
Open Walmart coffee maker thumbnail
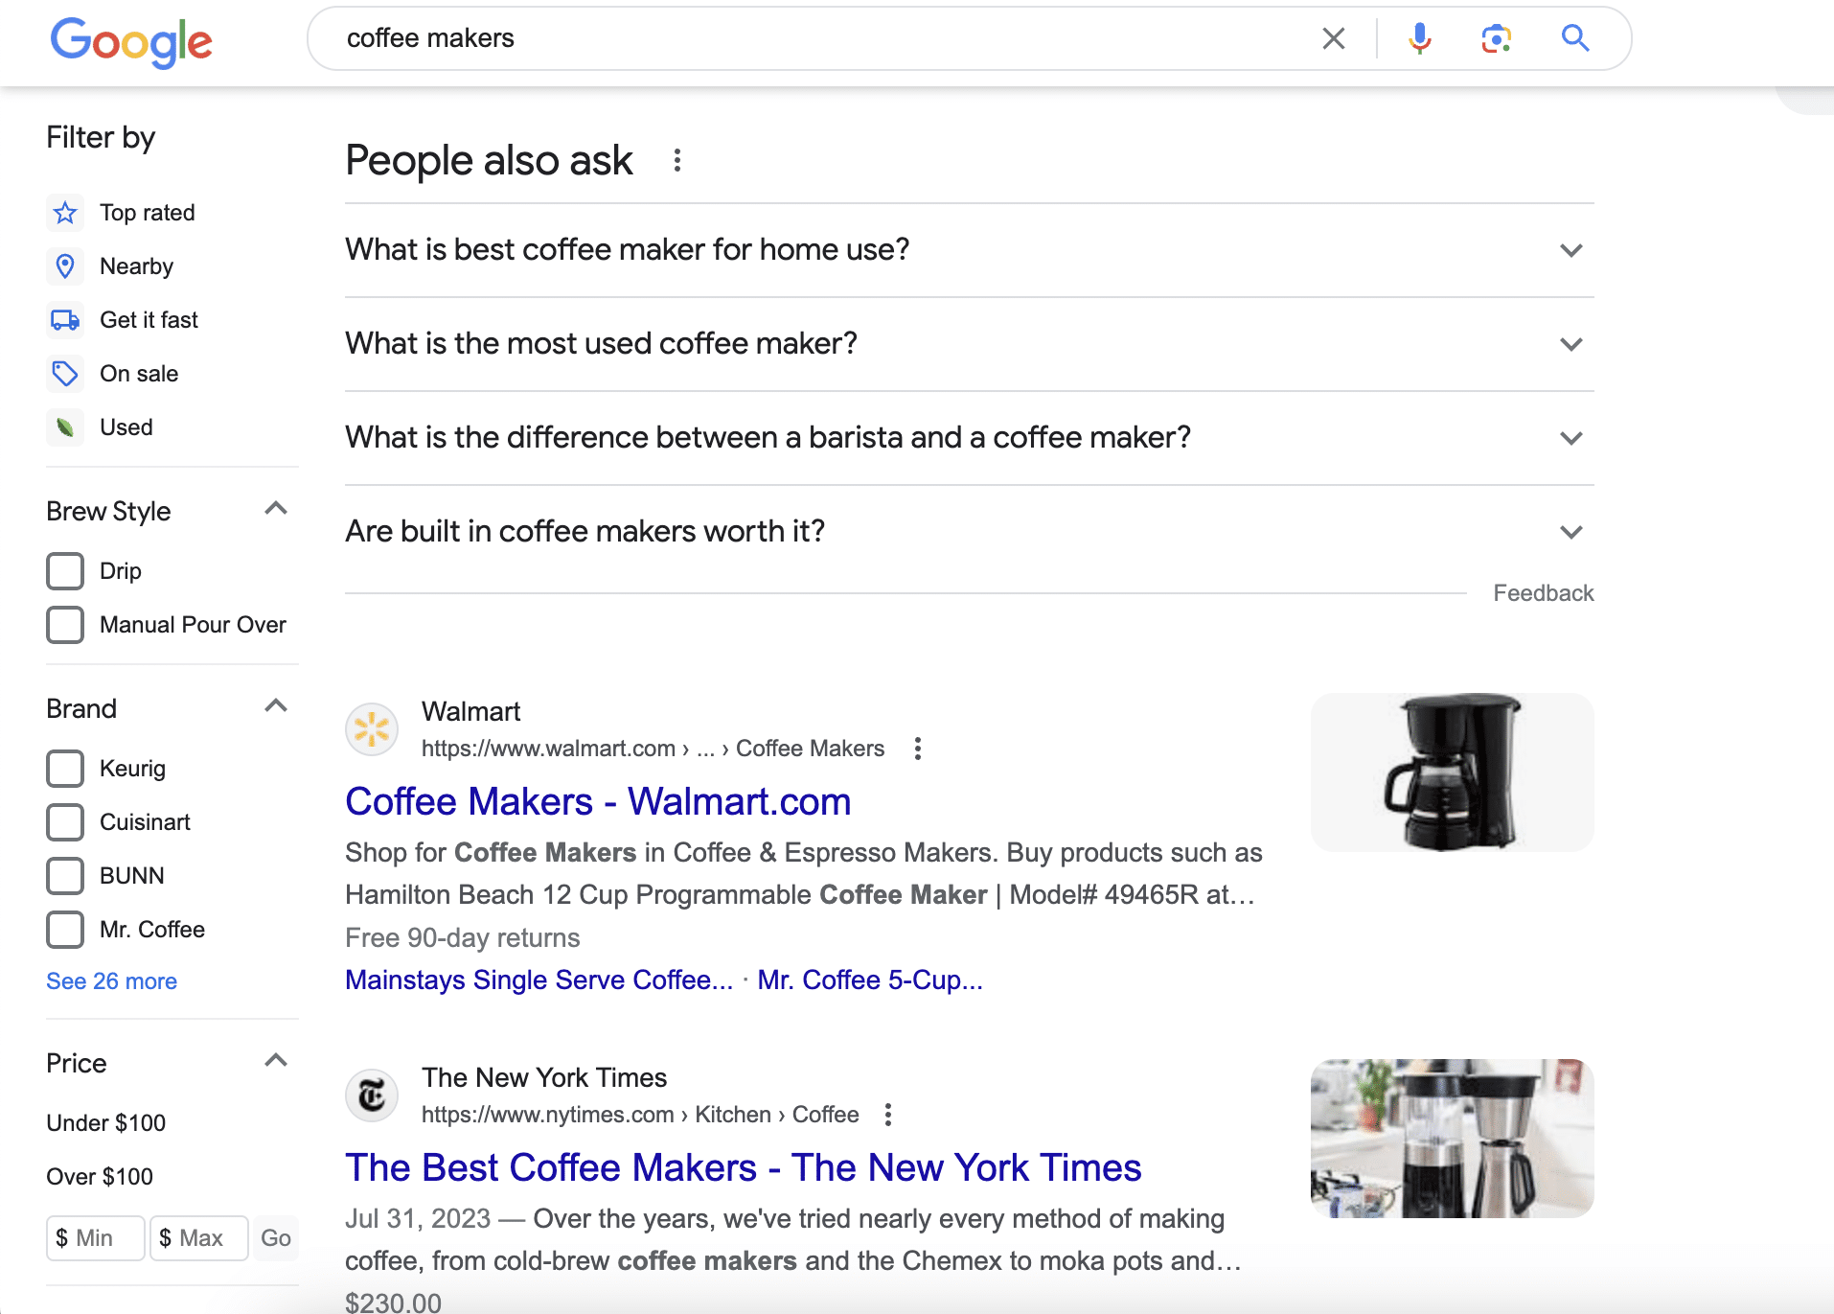pos(1452,772)
